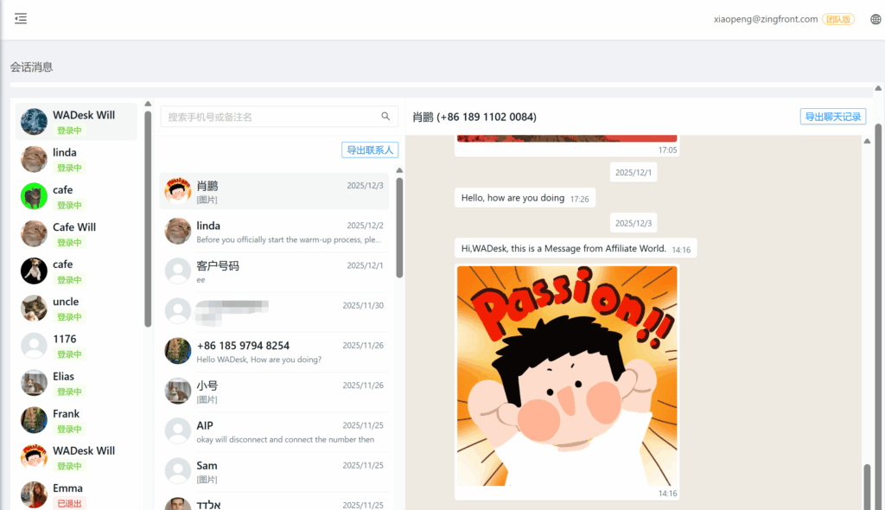
Task: Click the contact list scrollbar
Action: (399, 227)
